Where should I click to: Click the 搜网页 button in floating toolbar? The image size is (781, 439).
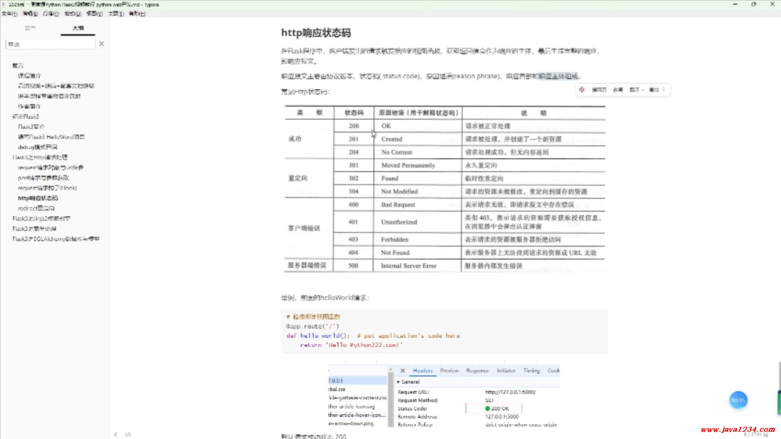(x=599, y=90)
